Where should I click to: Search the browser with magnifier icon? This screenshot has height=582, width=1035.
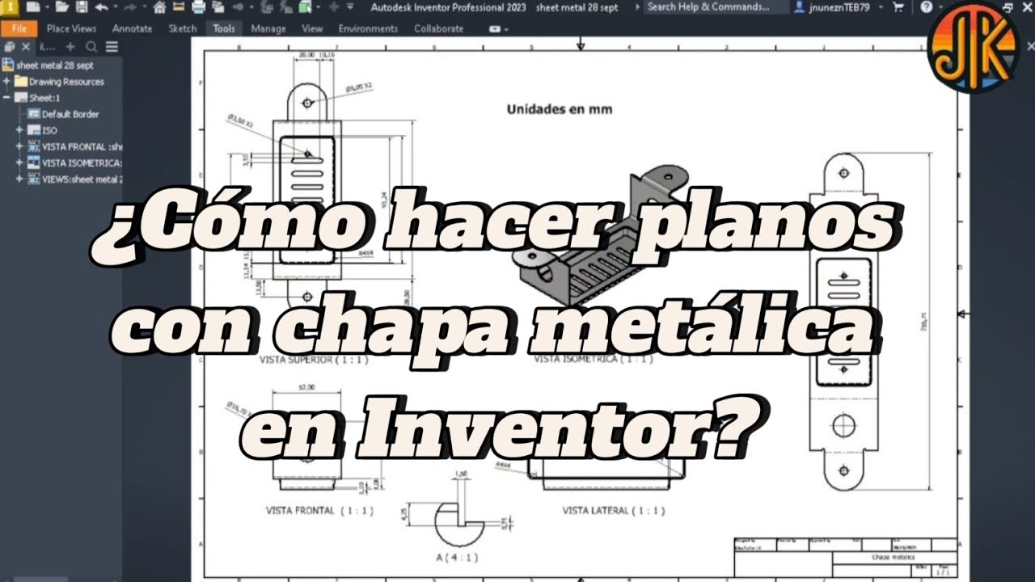(x=91, y=47)
